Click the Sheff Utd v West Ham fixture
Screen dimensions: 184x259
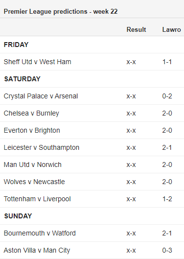[x=38, y=62]
